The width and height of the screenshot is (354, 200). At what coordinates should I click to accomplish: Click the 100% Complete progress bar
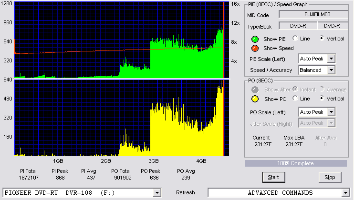[x=296, y=163]
